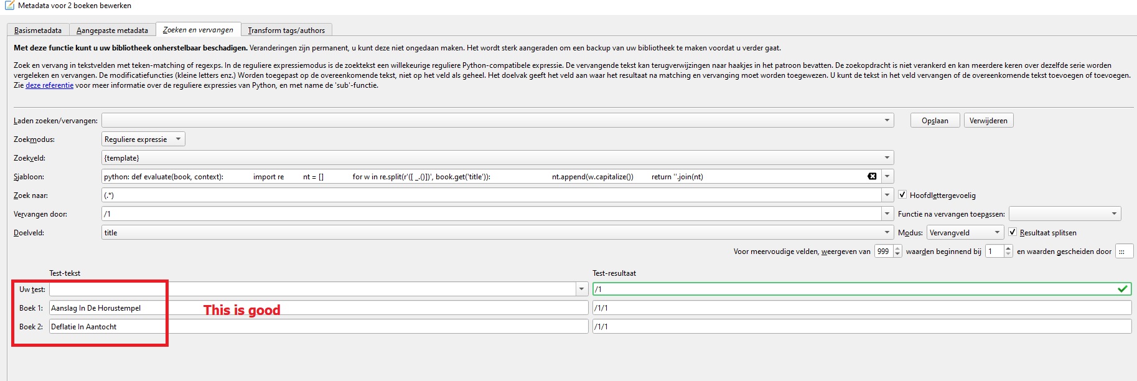Adjust the 'weergeven van' 999 spinner
The image size is (1137, 381).
(888, 251)
